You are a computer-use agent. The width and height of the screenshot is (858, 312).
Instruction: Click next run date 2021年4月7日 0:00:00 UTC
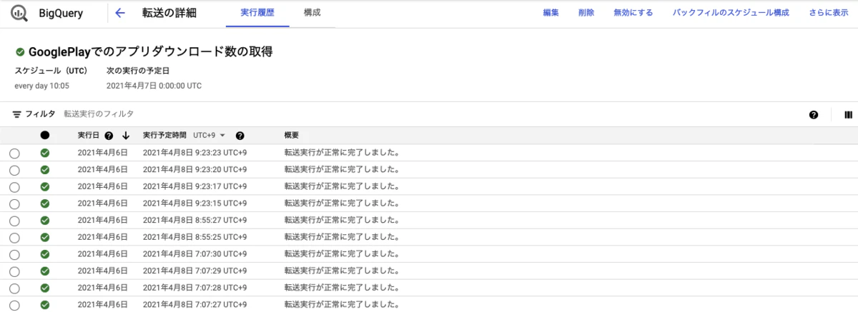[x=154, y=86]
